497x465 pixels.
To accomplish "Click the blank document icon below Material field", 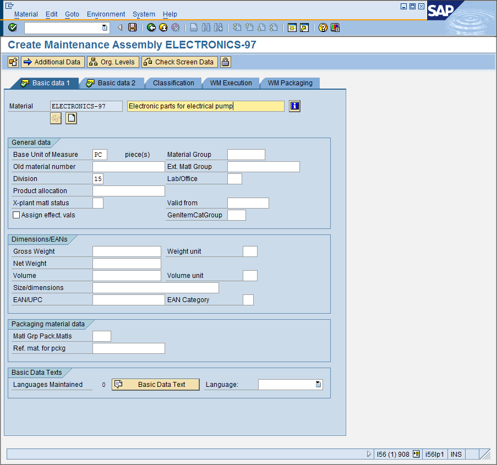I will point(72,118).
